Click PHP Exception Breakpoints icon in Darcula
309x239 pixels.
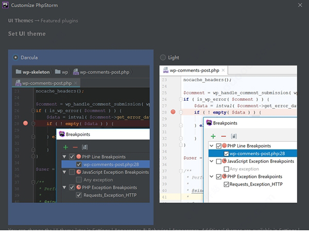tap(79, 187)
